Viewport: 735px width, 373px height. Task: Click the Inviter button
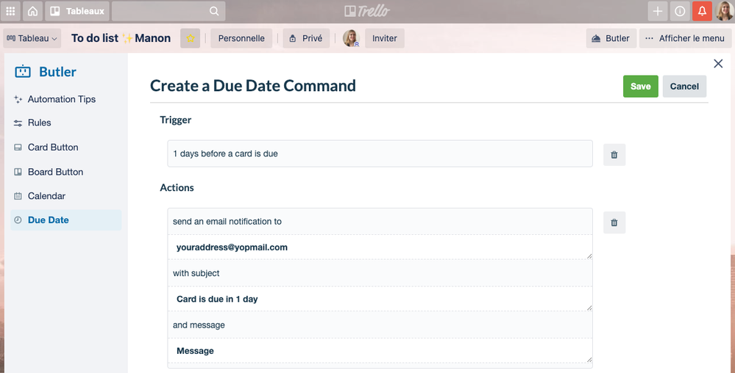pos(385,38)
